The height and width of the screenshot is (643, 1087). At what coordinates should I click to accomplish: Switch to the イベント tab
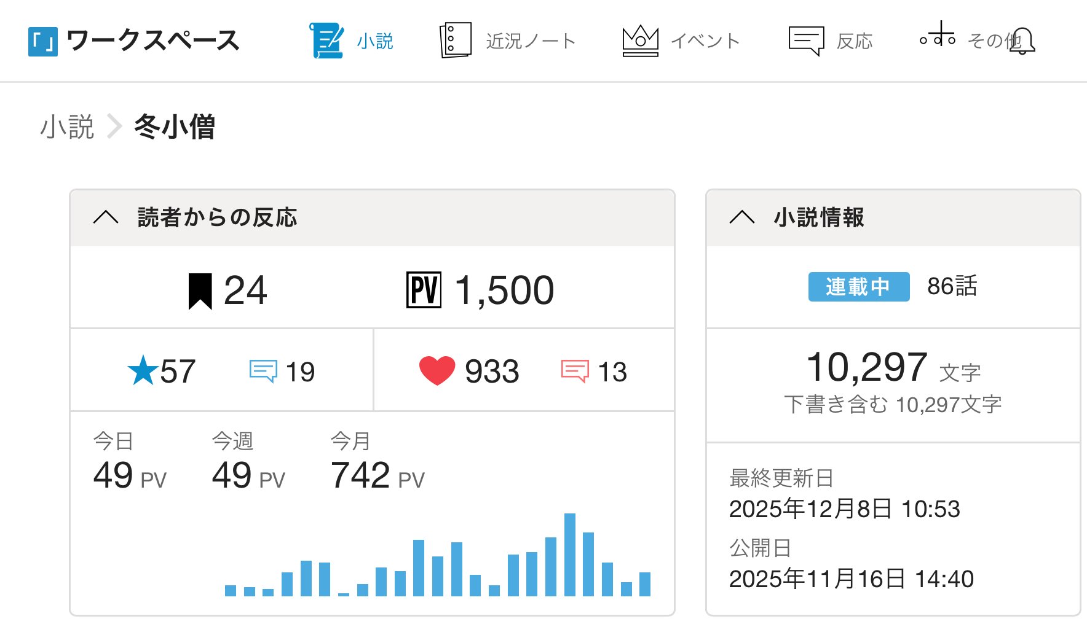[705, 41]
